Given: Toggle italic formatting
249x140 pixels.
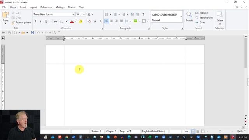Looking at the screenshot, I should point(40,21).
